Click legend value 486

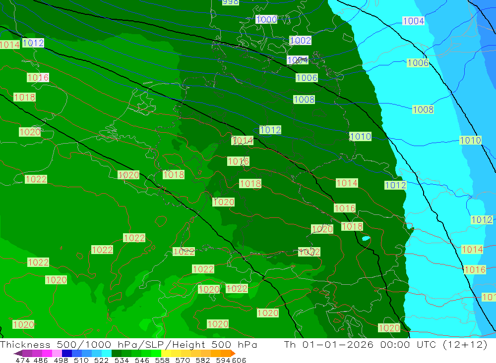(41, 360)
